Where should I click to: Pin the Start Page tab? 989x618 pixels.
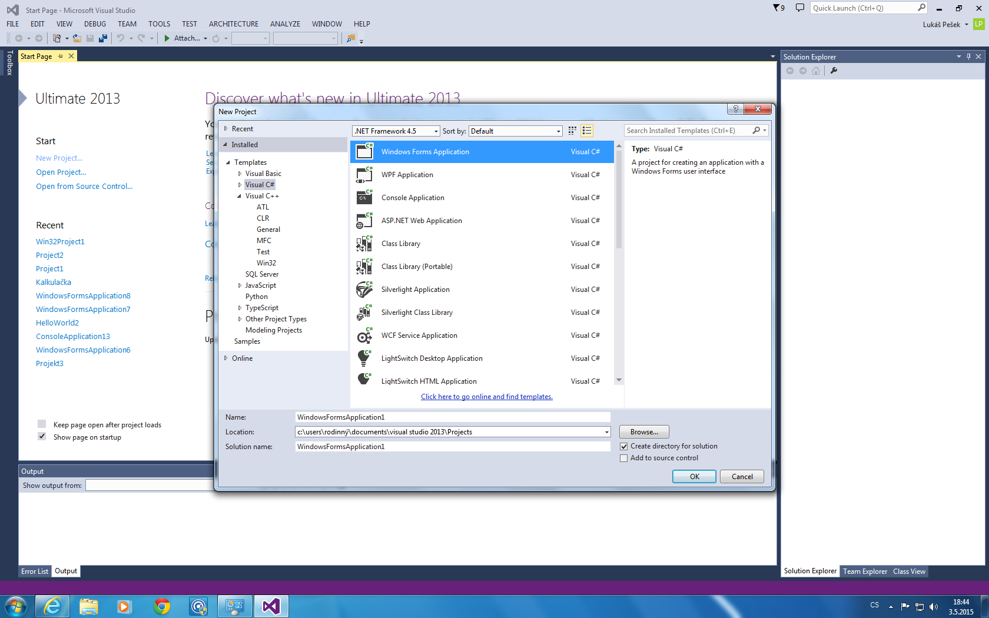(60, 57)
